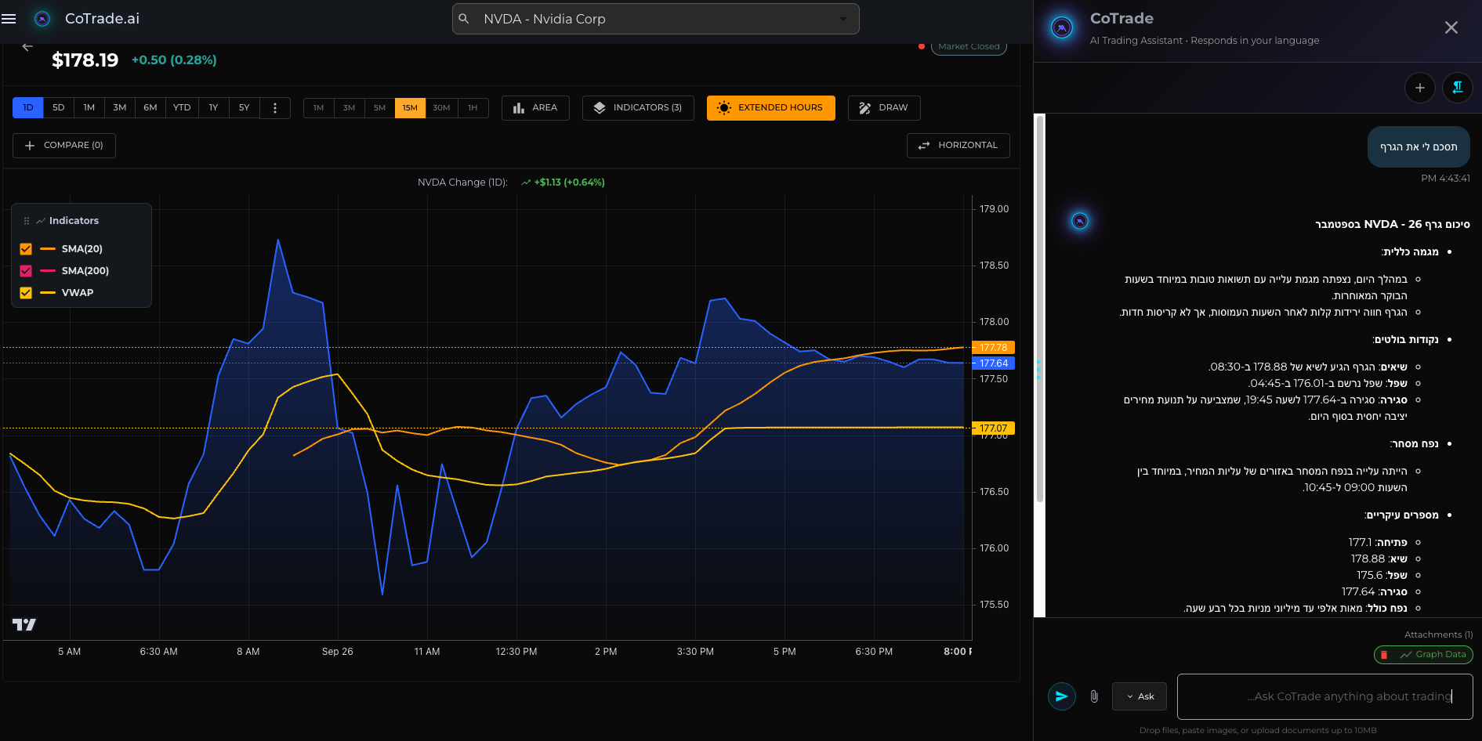The height and width of the screenshot is (741, 1482).
Task: Open more range options (three dots)
Action: [x=275, y=108]
